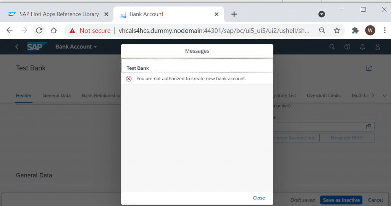Click Save as Inactive button
The image size is (391, 206).
click(x=341, y=200)
